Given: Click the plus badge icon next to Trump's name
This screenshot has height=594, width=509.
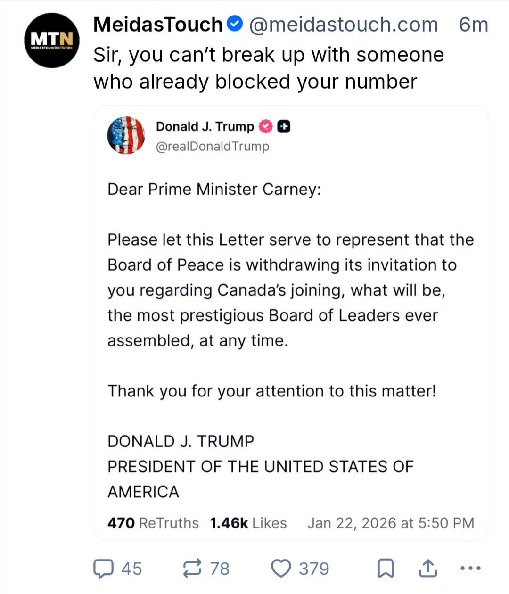Looking at the screenshot, I should point(283,126).
